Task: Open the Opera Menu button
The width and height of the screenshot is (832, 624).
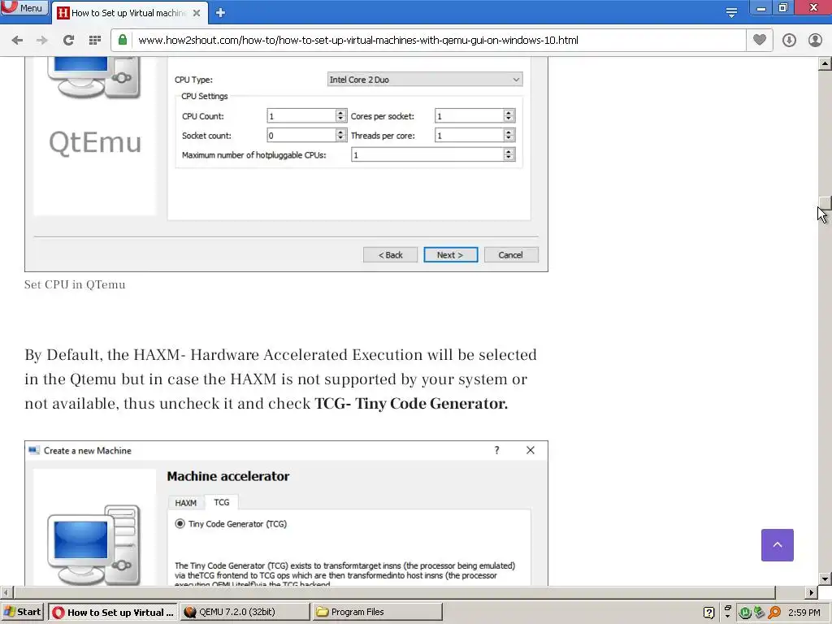Action: (24, 8)
